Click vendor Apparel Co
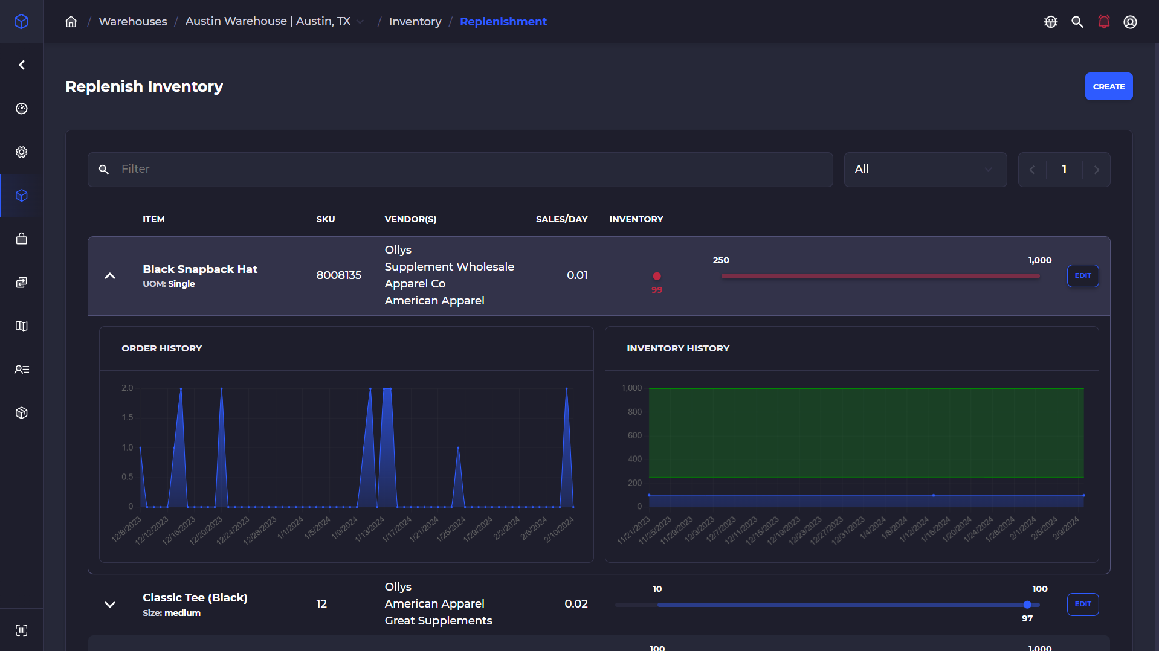Screen dimensions: 1159x651 [415, 284]
